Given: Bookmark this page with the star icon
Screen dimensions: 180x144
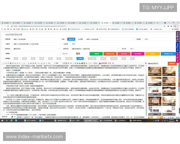Looking at the screenshot, I should coord(164,26).
